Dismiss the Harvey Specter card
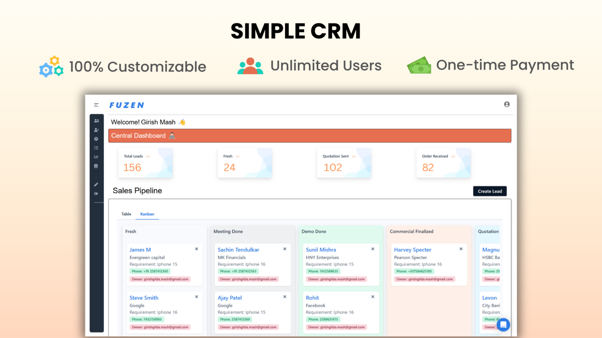Screen dimensions: 602x338 (x=461, y=249)
